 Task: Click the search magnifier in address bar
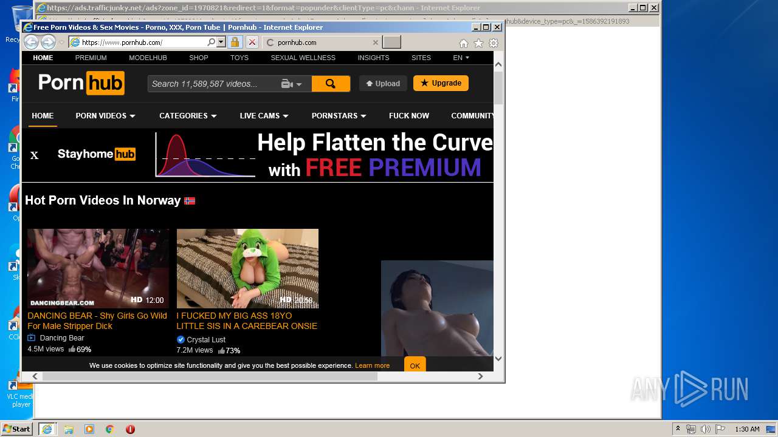tap(211, 42)
